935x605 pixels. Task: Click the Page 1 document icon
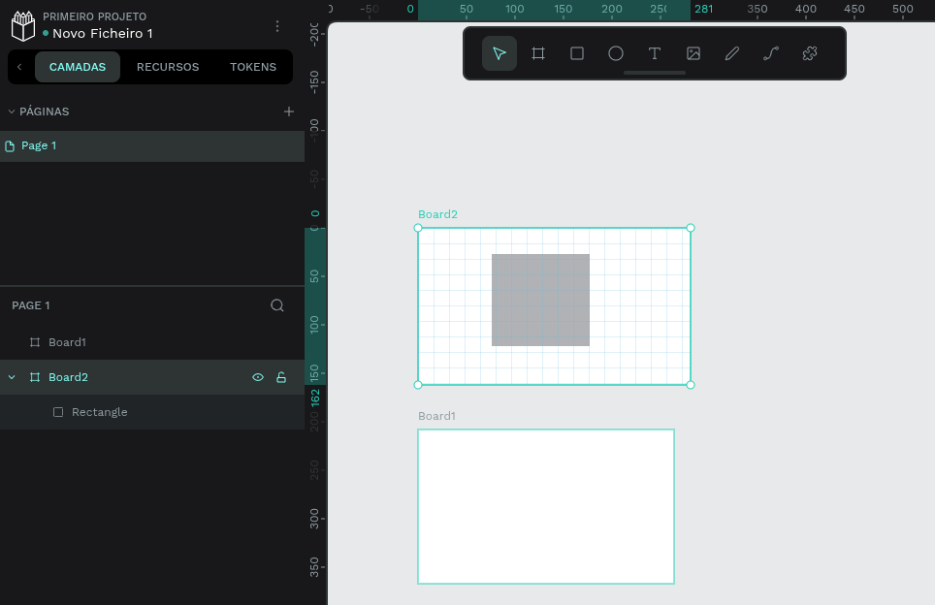10,146
